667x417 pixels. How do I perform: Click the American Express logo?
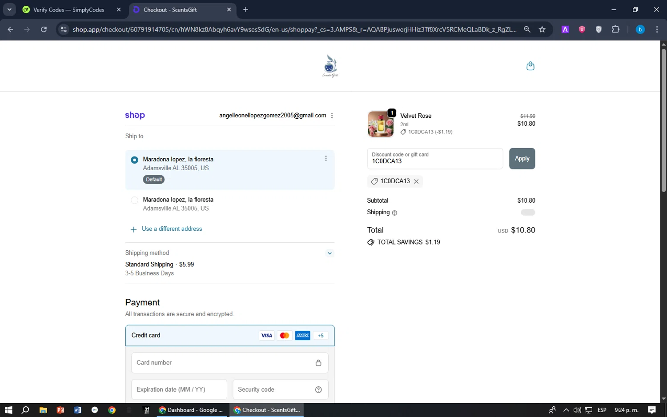pyautogui.click(x=303, y=336)
